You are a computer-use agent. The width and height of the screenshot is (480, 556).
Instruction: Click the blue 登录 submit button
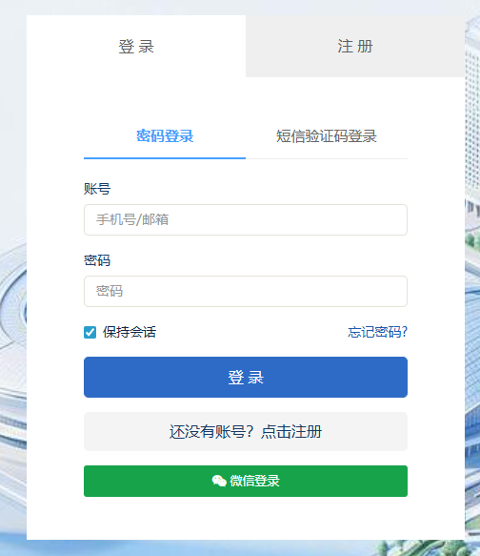[x=246, y=378]
